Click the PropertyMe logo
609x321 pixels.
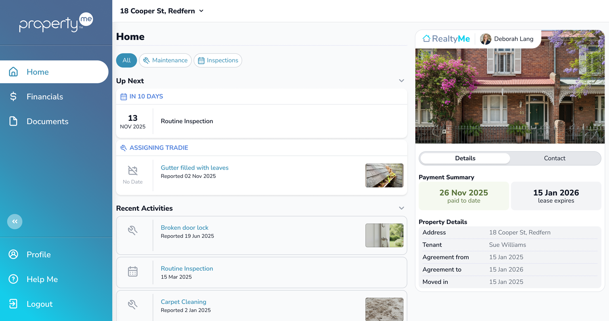pyautogui.click(x=56, y=23)
